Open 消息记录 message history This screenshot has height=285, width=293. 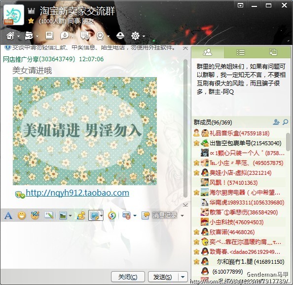(159, 215)
